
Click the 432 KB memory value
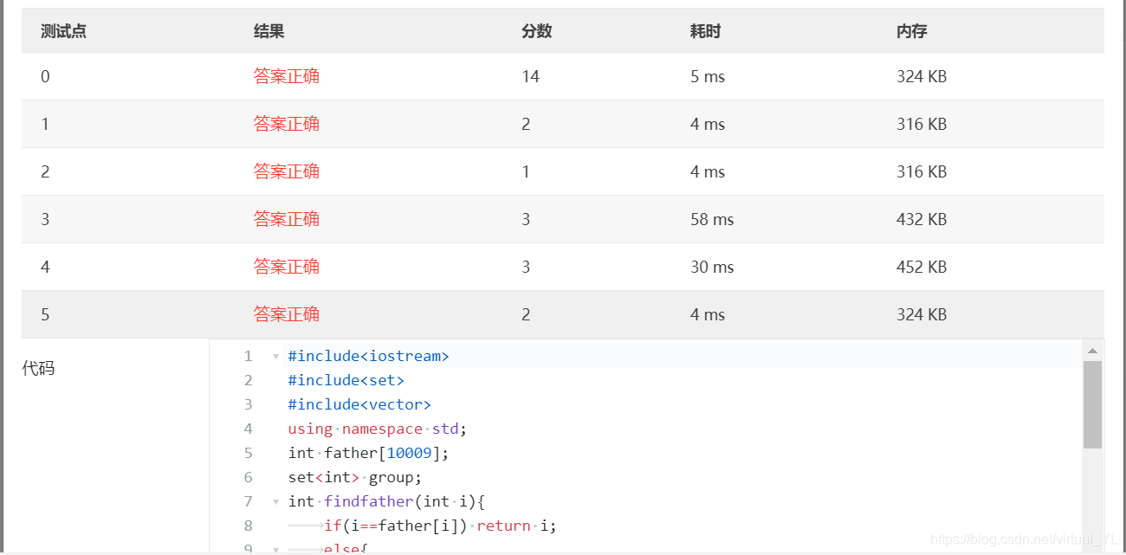coord(922,219)
